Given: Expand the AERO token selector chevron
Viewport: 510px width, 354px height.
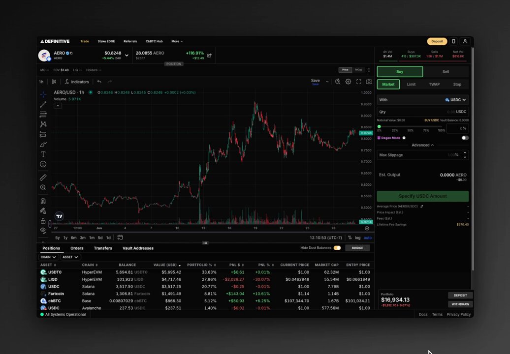Looking at the screenshot, I should [x=127, y=56].
